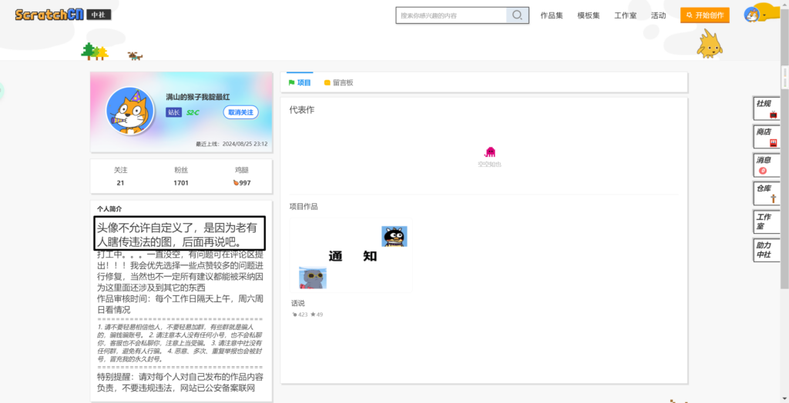The width and height of the screenshot is (789, 403).
Task: Open 作品集 in top navigation
Action: 552,15
